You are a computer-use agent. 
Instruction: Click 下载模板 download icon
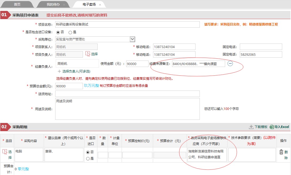click(x=251, y=127)
